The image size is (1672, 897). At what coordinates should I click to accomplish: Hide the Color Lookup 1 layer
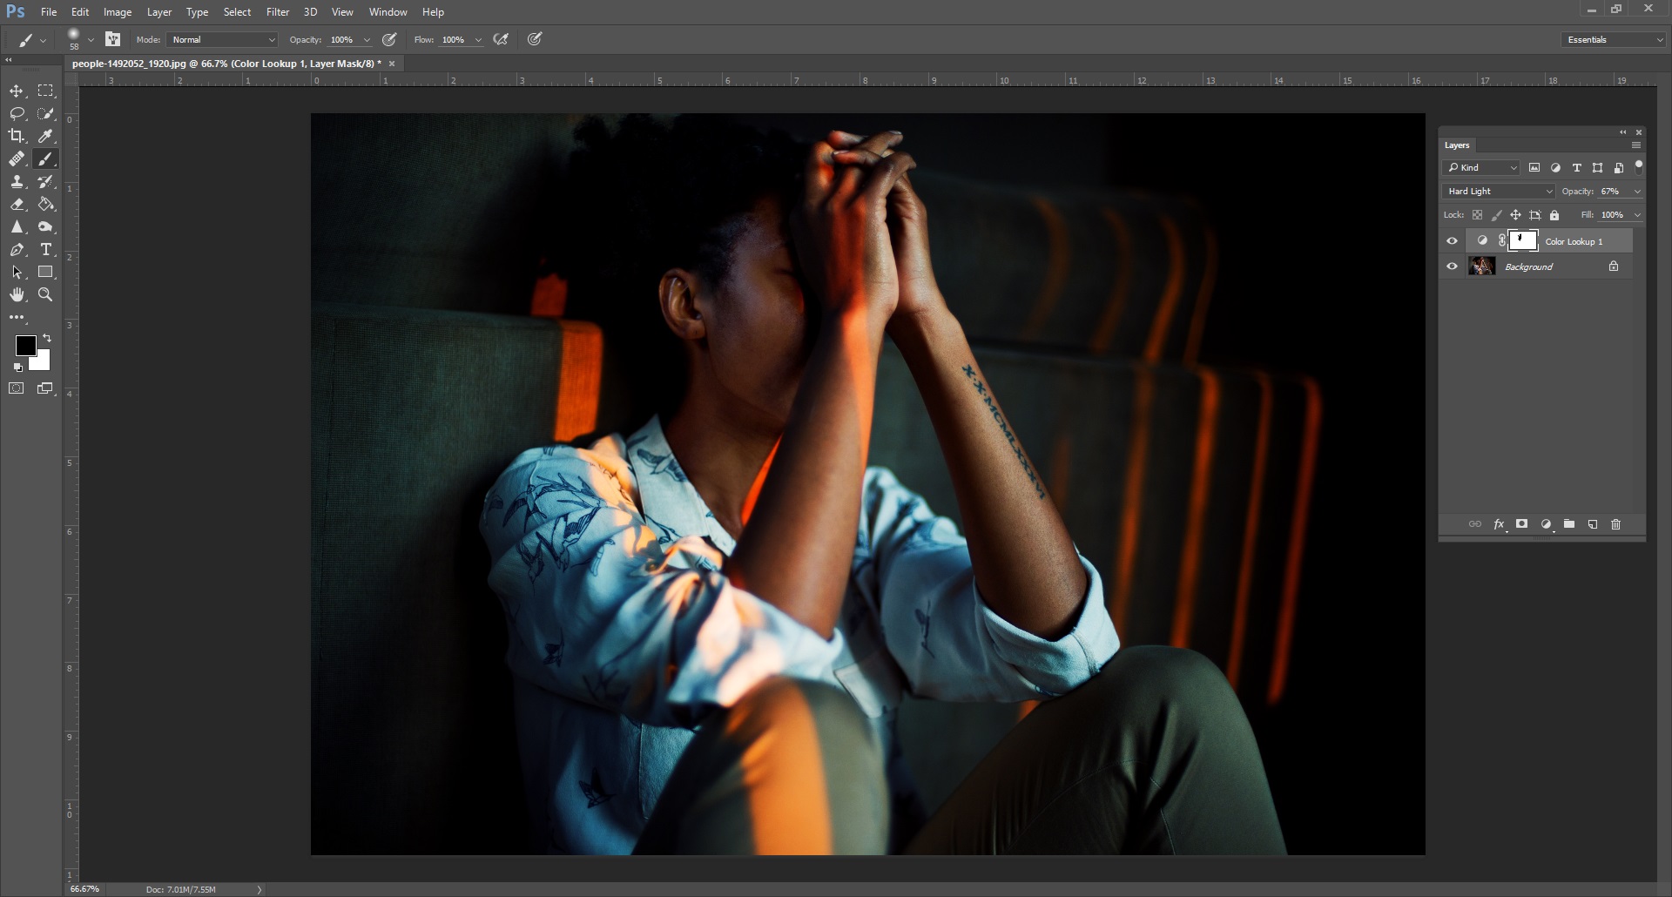(x=1452, y=241)
